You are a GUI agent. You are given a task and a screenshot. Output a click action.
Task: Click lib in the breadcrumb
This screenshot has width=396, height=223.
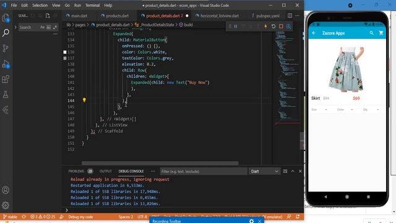(69, 25)
